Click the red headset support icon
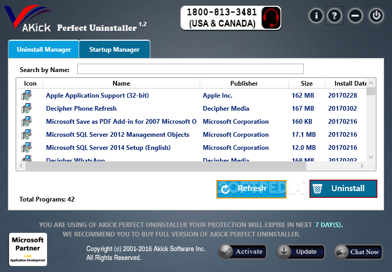 tap(271, 18)
